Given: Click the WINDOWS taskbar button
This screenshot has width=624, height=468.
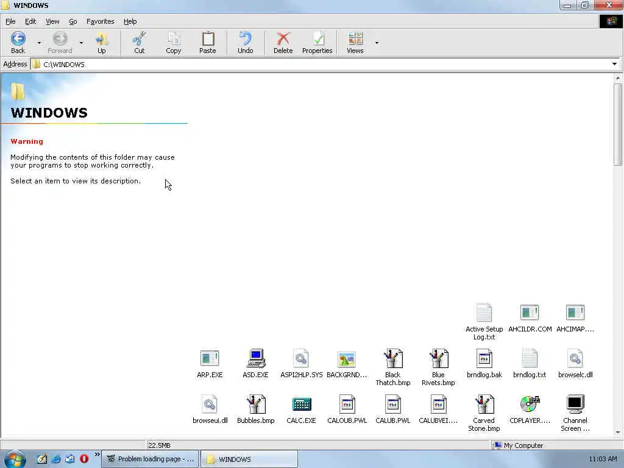Looking at the screenshot, I should click(249, 459).
